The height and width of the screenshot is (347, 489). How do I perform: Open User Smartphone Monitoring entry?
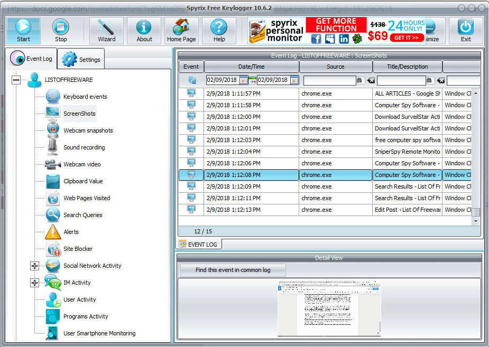[x=99, y=333]
